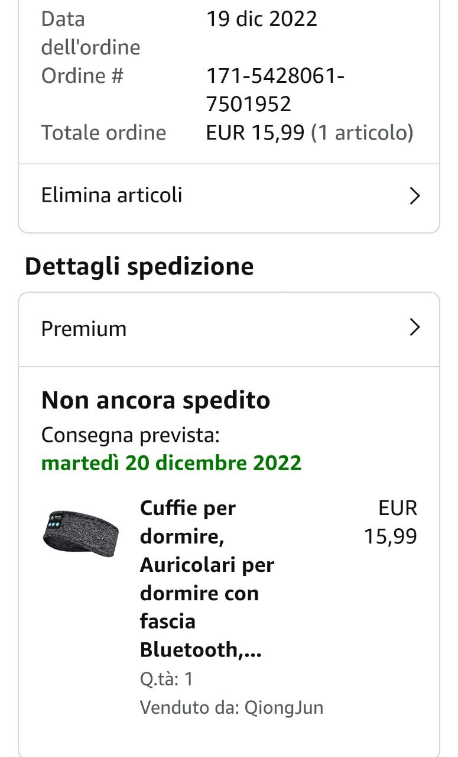The height and width of the screenshot is (757, 458).
Task: Select the EUR 15,99 item price
Action: 391,522
